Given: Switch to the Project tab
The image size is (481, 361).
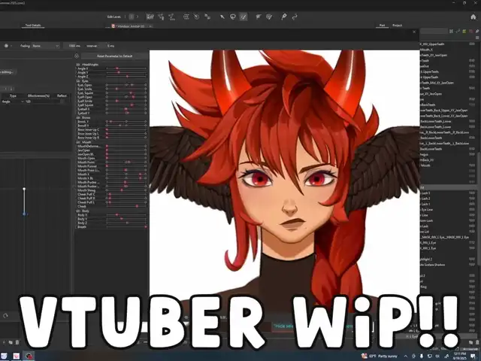Looking at the screenshot, I should pyautogui.click(x=397, y=25).
